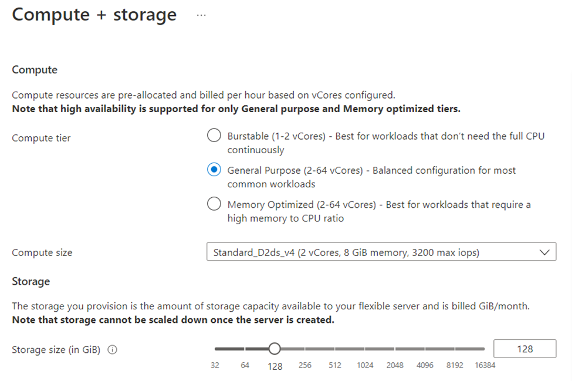
Task: Select the Memory Optimized compute tier
Action: [214, 204]
